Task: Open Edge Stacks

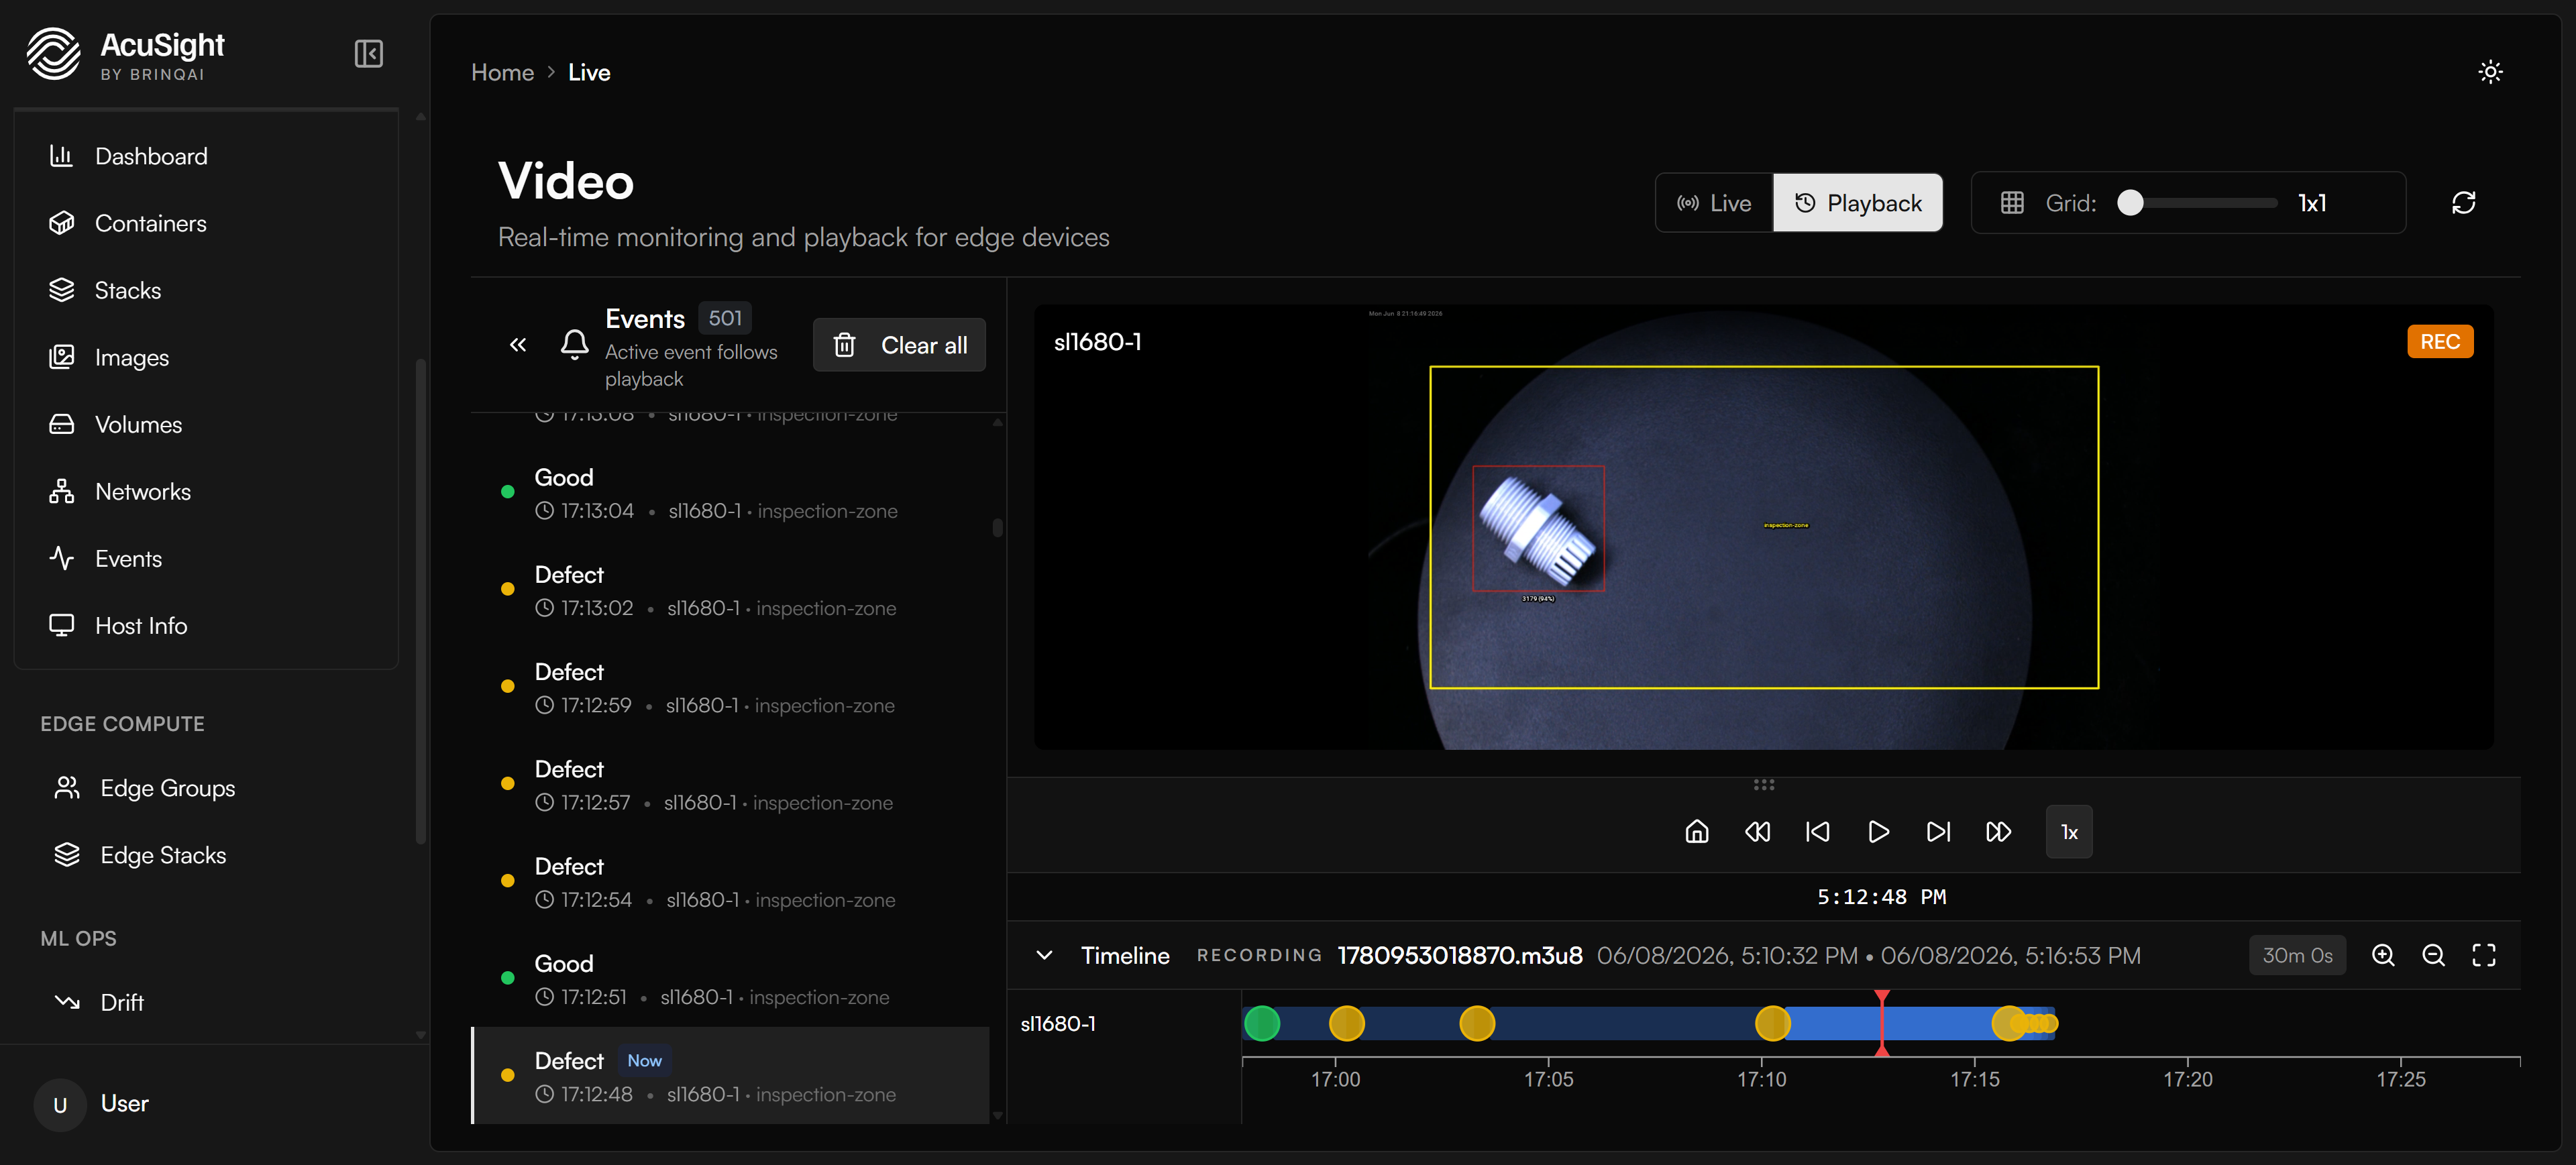Action: [206, 855]
